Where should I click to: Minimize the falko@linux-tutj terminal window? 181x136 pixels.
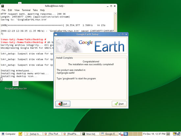point(108,6)
